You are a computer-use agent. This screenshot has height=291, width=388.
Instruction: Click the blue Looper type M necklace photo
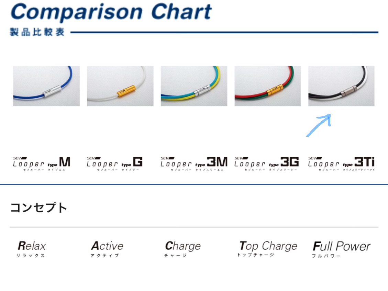[x=46, y=86]
